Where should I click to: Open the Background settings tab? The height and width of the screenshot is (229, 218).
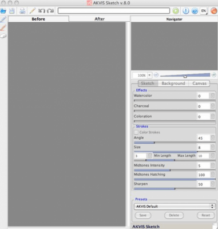point(173,84)
